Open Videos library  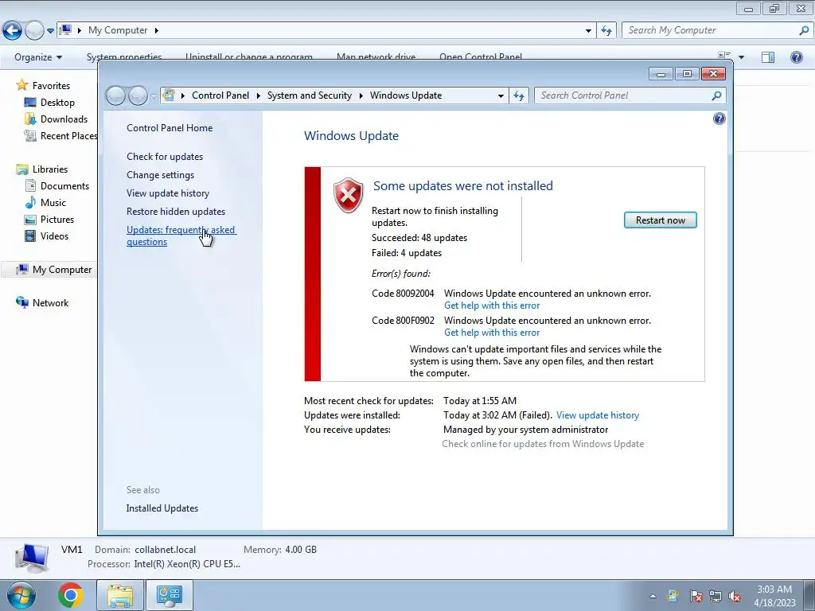tap(54, 235)
